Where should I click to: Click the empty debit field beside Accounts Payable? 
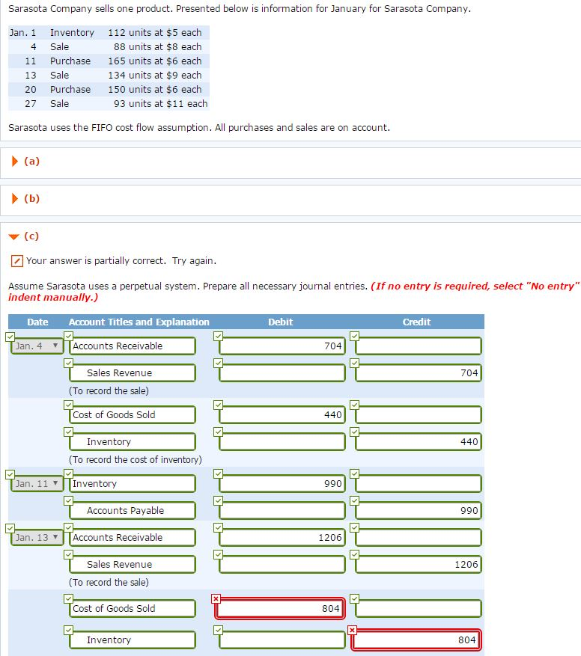pyautogui.click(x=282, y=510)
